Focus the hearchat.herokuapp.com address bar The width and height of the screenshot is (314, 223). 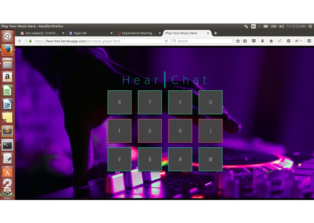98,41
